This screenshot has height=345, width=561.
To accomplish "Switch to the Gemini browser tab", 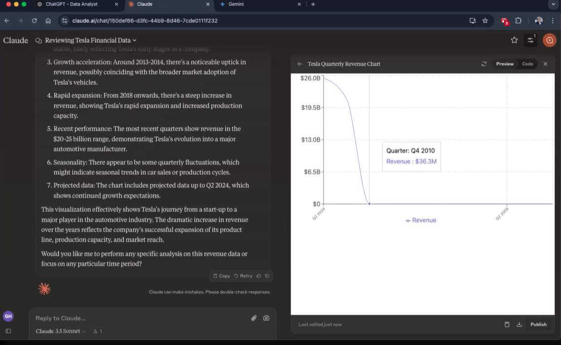I will click(x=261, y=4).
